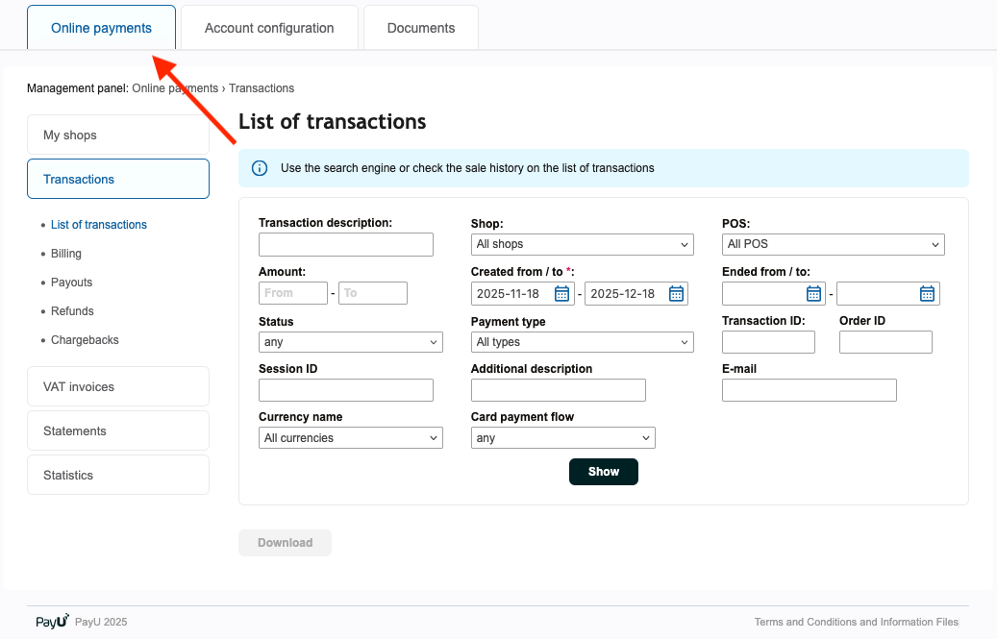997x639 pixels.
Task: Focus the Transaction description field
Action: [x=346, y=244]
